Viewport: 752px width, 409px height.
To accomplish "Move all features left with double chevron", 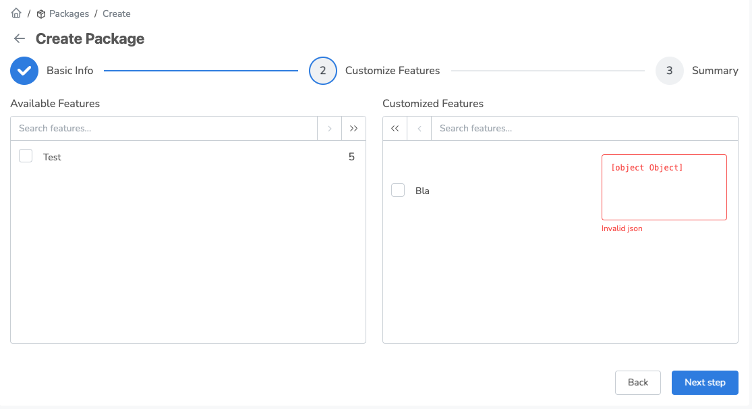I will coord(395,128).
